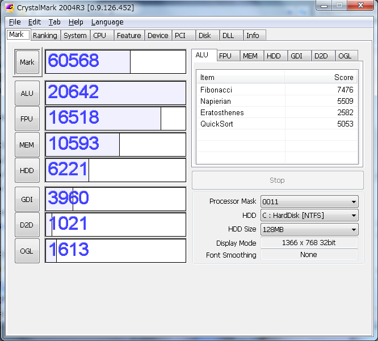This screenshot has height=341, width=378.
Task: Open the Edit menu
Action: [x=35, y=22]
